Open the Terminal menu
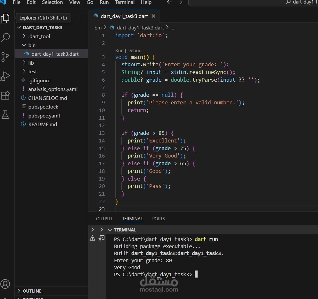318x299 pixels. (x=125, y=2)
